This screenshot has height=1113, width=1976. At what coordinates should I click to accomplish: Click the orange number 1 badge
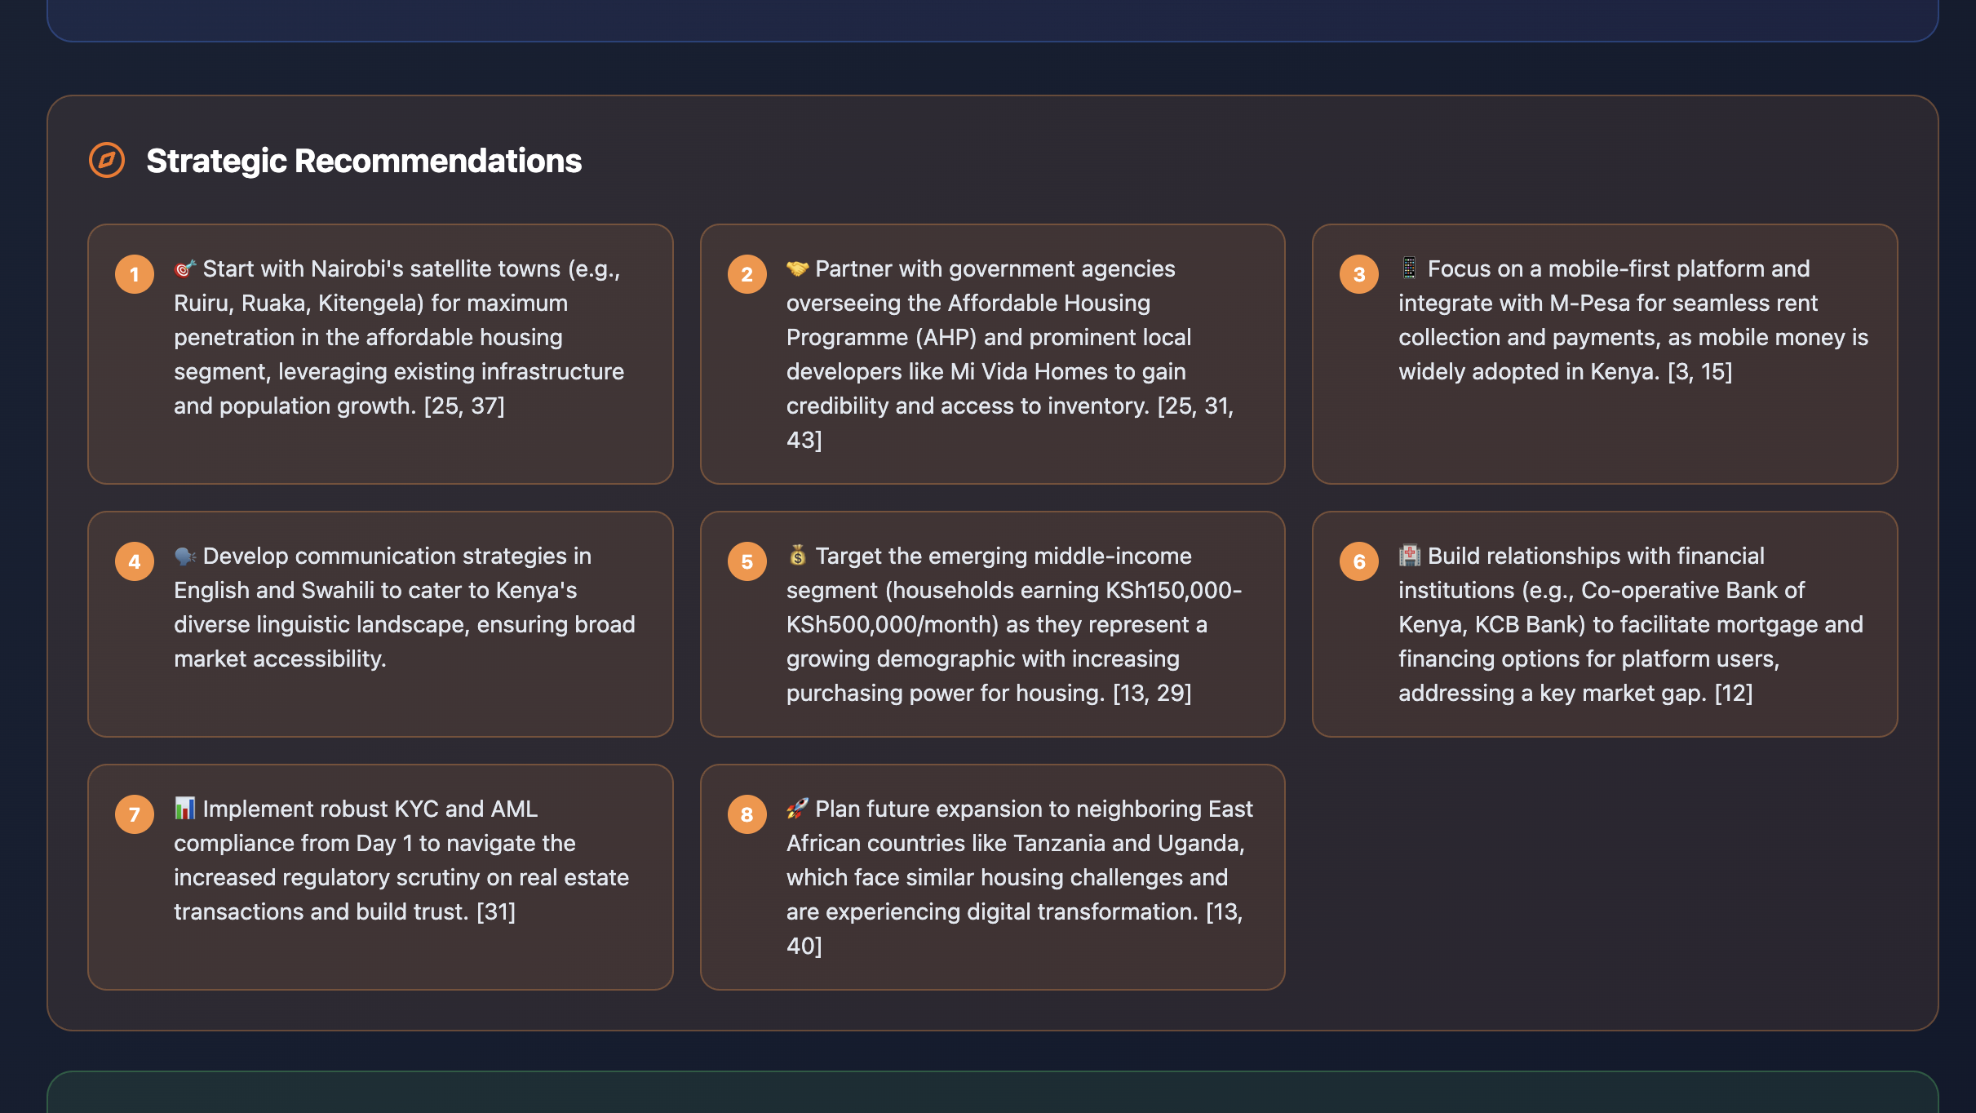(x=135, y=274)
